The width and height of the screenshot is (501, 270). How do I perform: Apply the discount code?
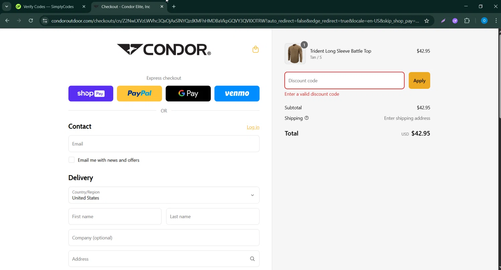click(x=419, y=81)
